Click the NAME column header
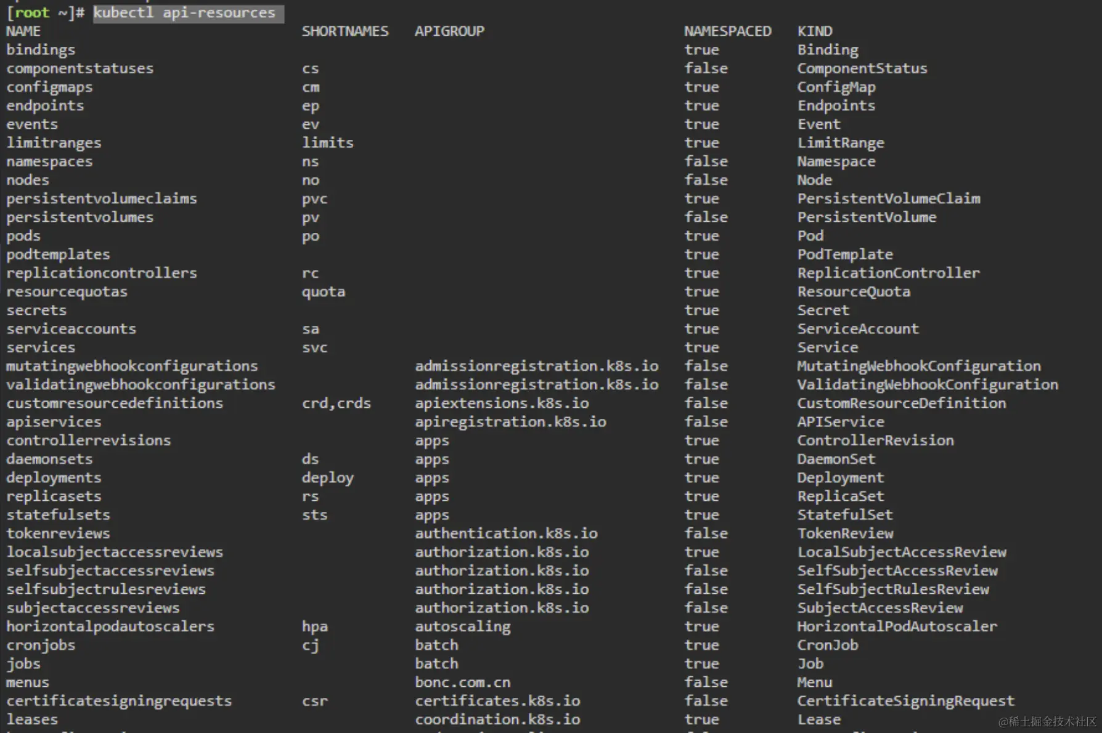Image resolution: width=1102 pixels, height=733 pixels. click(23, 31)
